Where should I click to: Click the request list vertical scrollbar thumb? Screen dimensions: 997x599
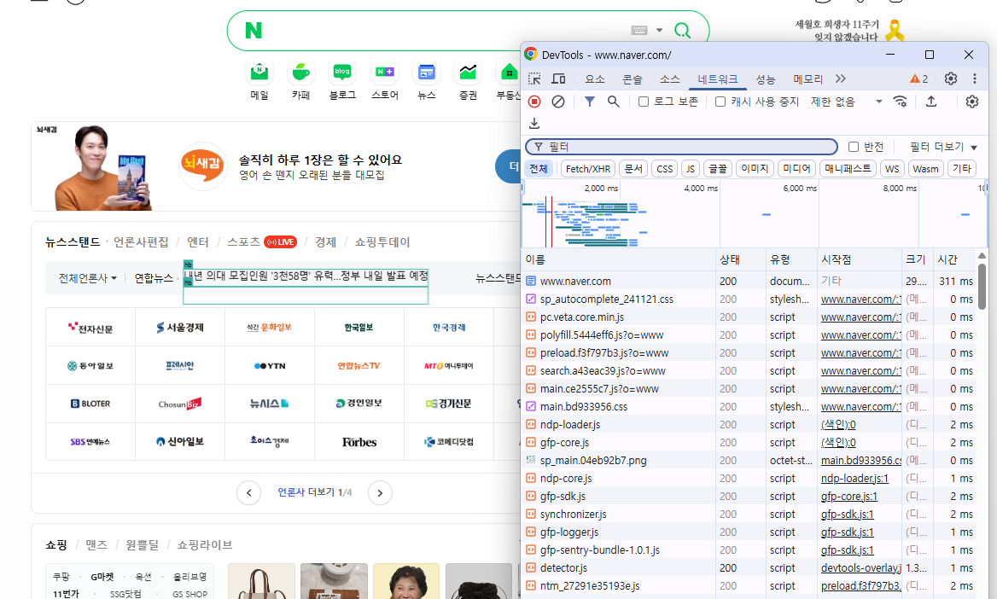982,286
